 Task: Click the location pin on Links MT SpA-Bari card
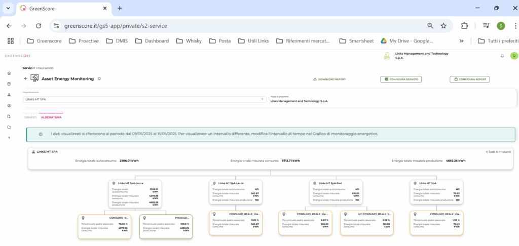[315, 183]
